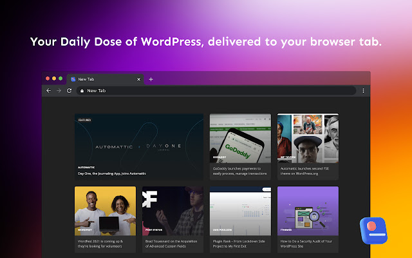Open the three-dot browser menu
Screen dimensions: 412x258
click(x=363, y=90)
